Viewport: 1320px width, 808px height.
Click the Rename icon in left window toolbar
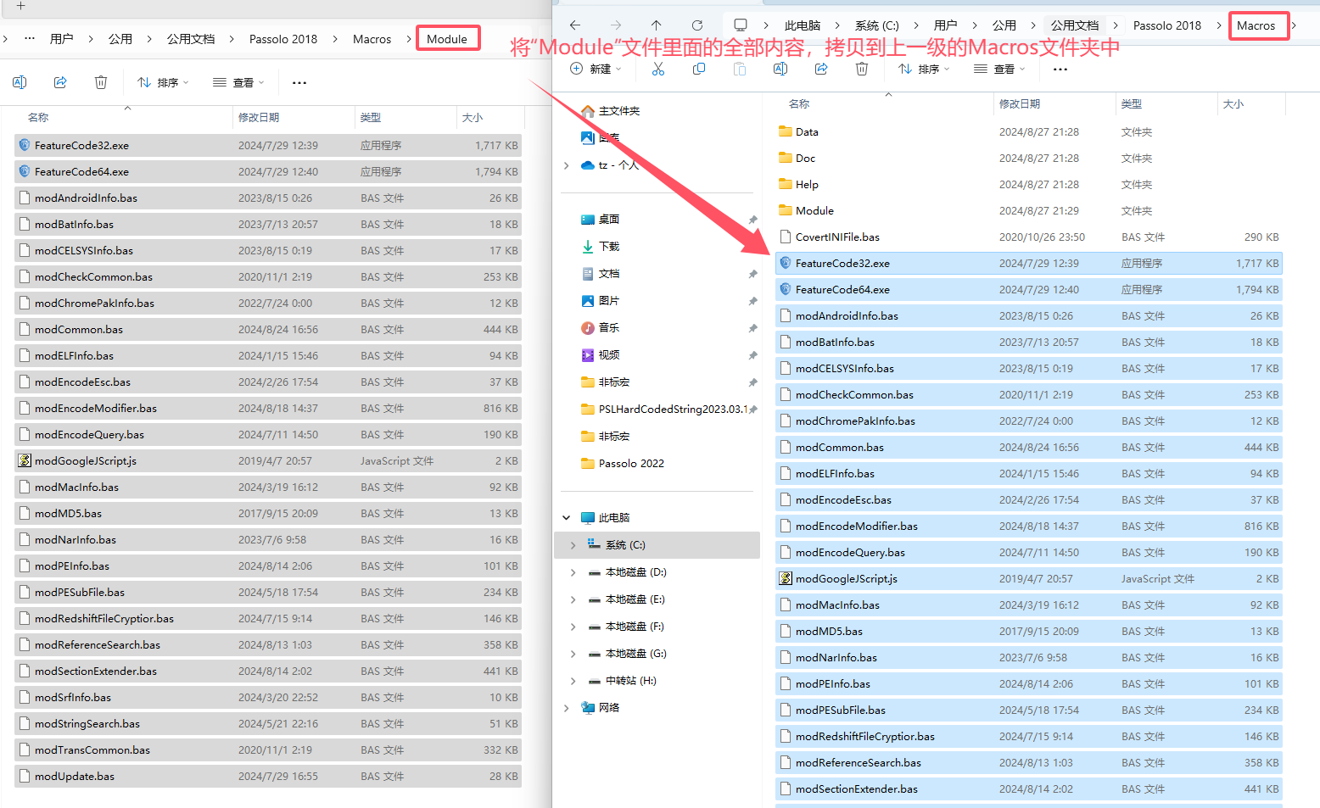(x=20, y=82)
